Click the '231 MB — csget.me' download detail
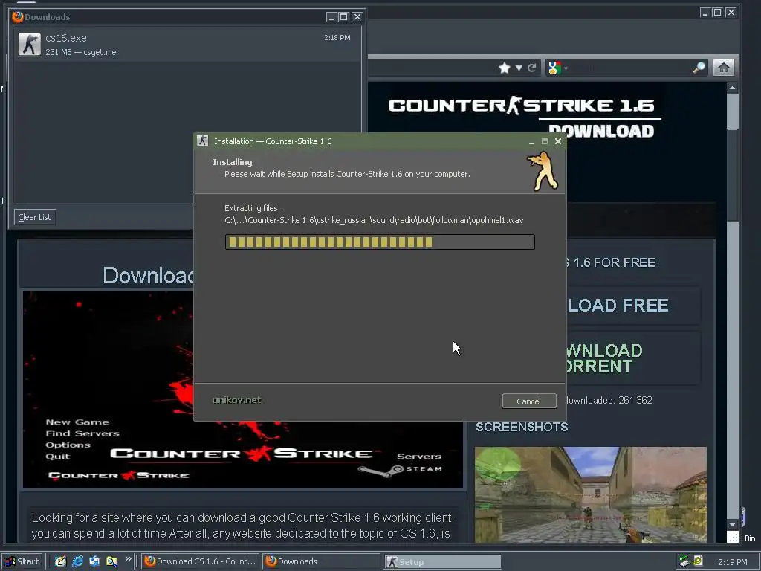 click(80, 52)
